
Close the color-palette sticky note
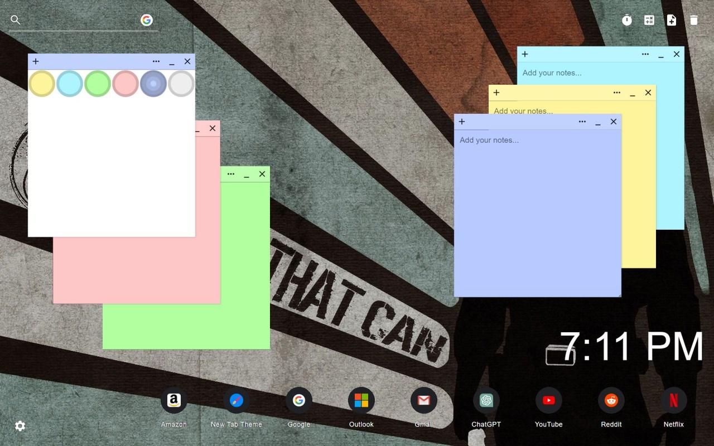click(187, 61)
